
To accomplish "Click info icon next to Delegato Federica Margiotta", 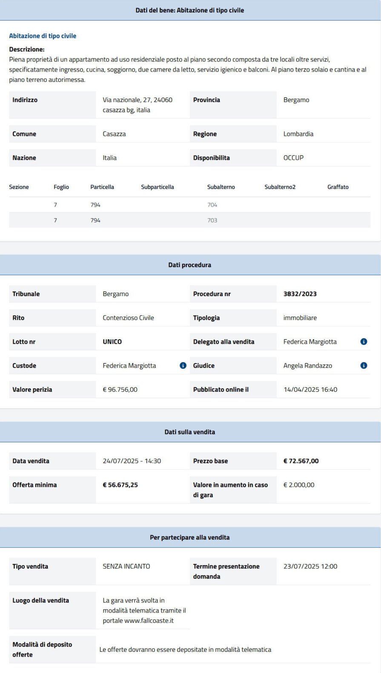I will tap(364, 342).
